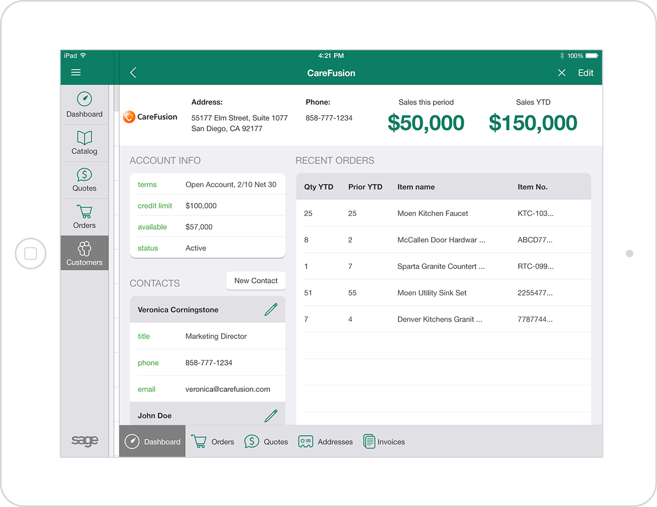Tap the 4:21 PM clock

[x=331, y=55]
